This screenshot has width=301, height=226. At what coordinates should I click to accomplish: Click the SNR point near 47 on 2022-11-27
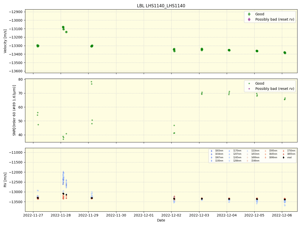(38, 125)
